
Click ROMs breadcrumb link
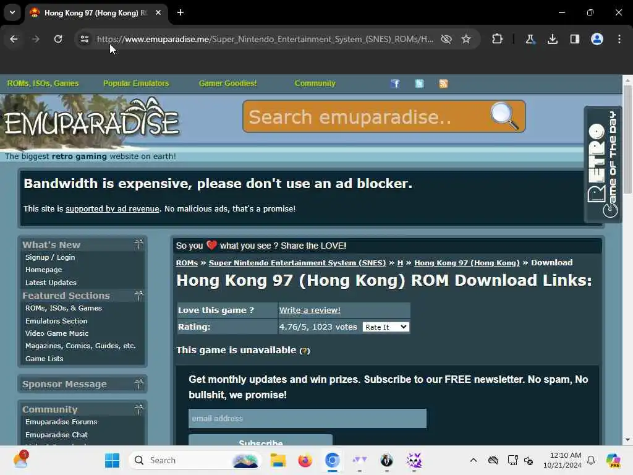(187, 263)
